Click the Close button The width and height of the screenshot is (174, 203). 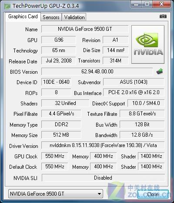(153, 194)
